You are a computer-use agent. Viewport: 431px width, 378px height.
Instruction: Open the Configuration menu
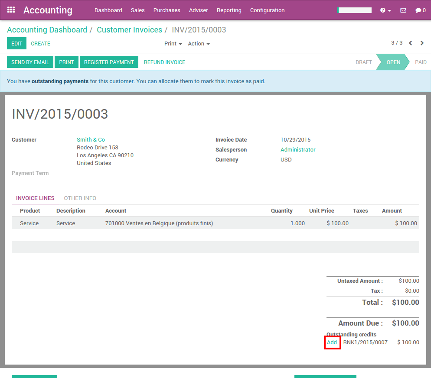267,10
